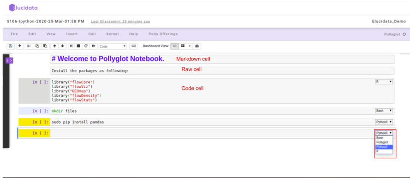The height and width of the screenshot is (178, 410).
Task: Click the Elucidata_Demo workspace name
Action: [x=389, y=22]
